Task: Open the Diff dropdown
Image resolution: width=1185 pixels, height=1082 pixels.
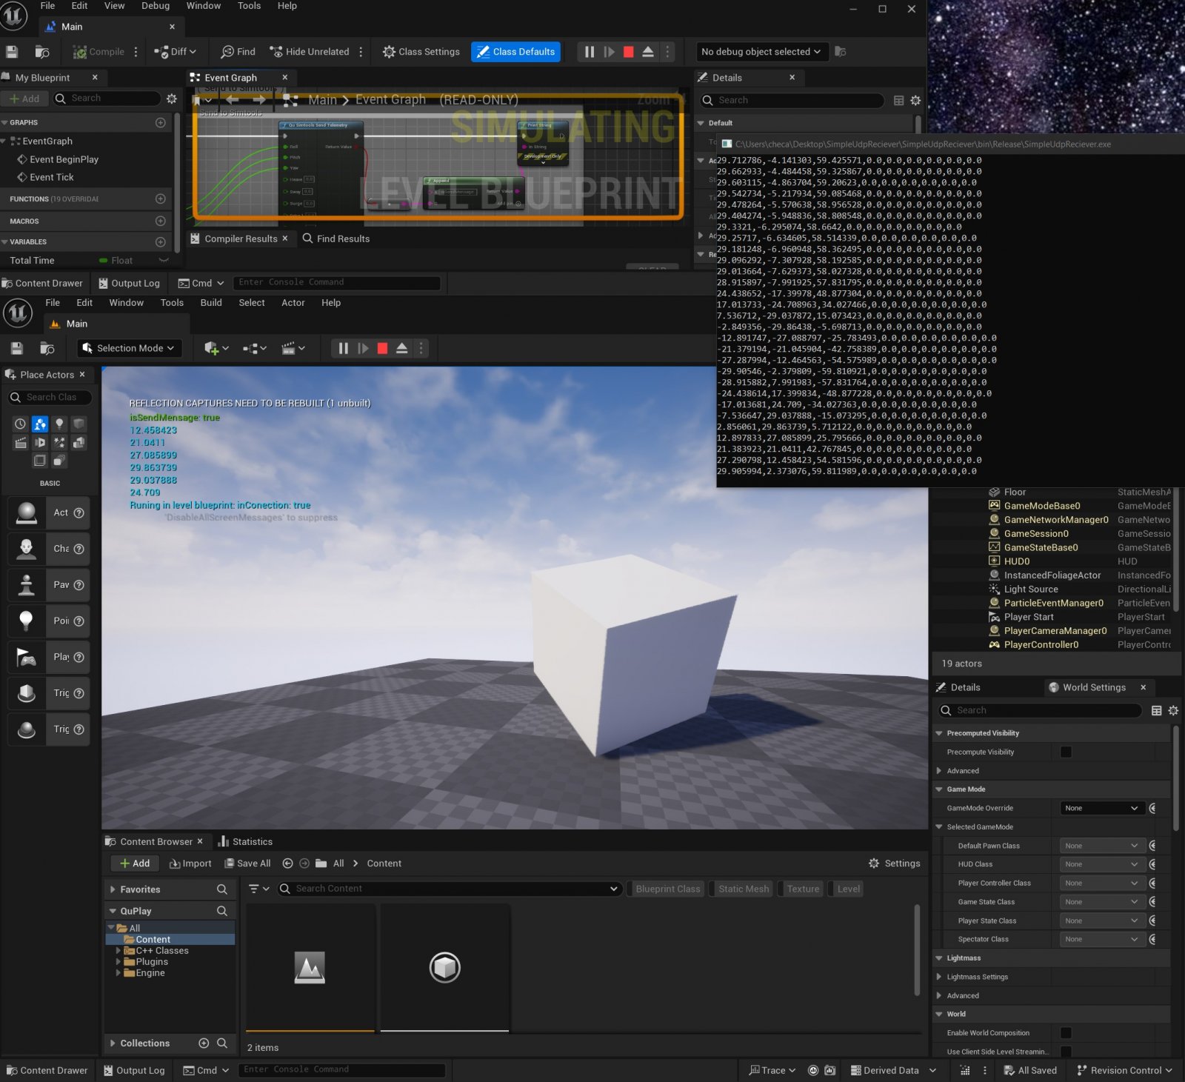Action: (x=175, y=52)
